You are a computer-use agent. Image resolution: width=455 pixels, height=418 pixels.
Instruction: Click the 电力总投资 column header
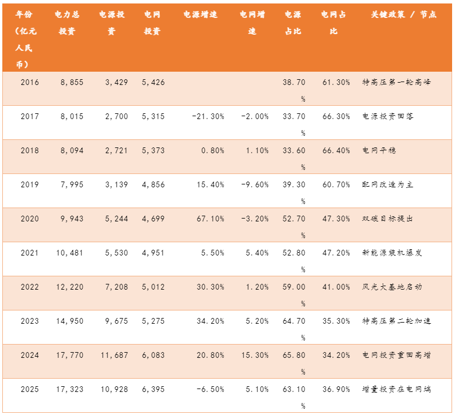71,23
